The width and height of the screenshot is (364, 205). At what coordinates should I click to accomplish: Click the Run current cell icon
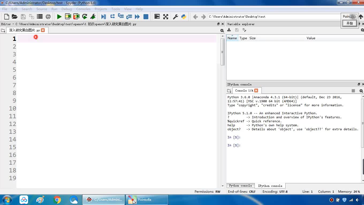[x=68, y=17]
